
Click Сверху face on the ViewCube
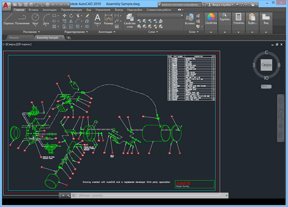tap(266, 66)
